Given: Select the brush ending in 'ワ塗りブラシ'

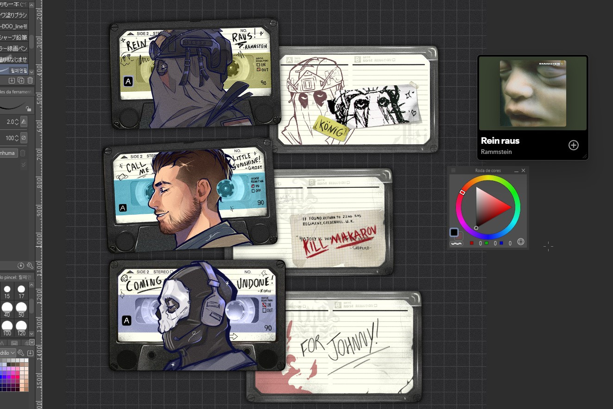Looking at the screenshot, I should (14, 15).
